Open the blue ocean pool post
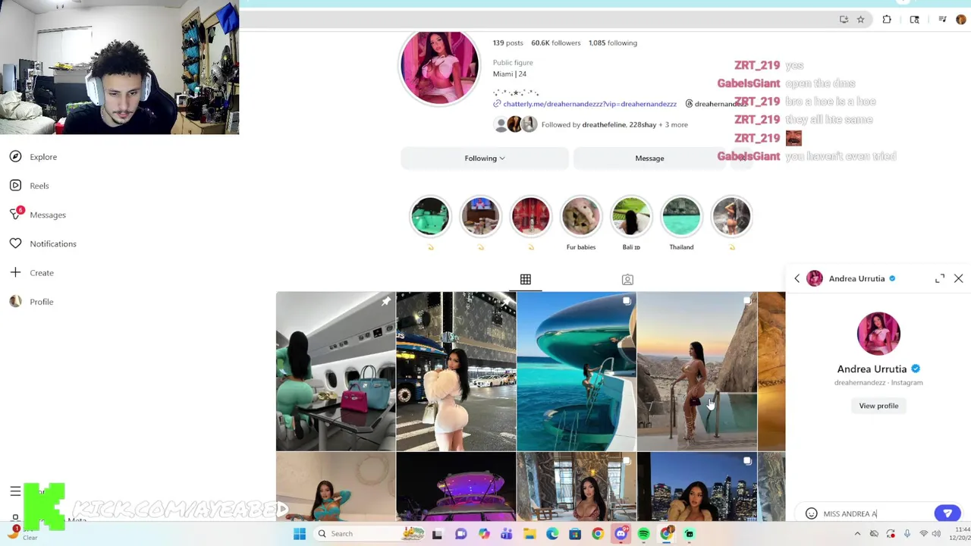This screenshot has height=546, width=971. click(577, 372)
